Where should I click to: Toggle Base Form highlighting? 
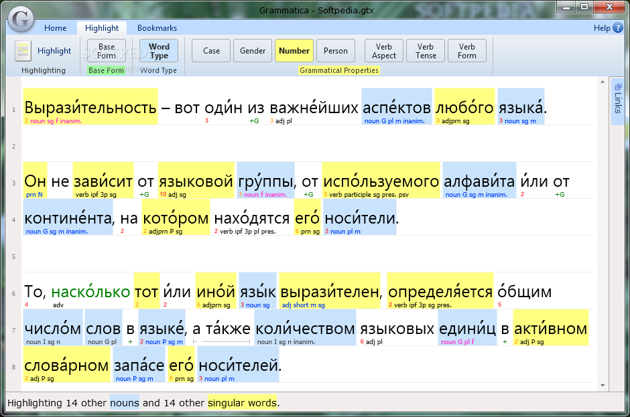pyautogui.click(x=107, y=51)
